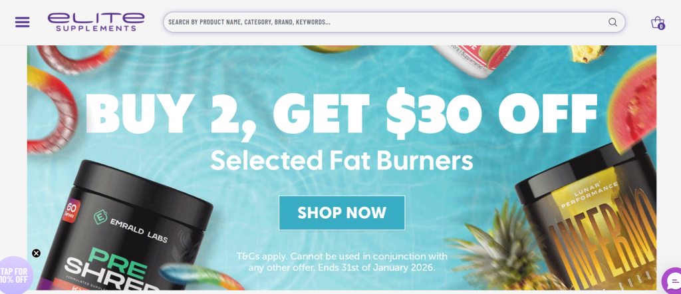Open the hamburger navigation menu

[x=22, y=22]
